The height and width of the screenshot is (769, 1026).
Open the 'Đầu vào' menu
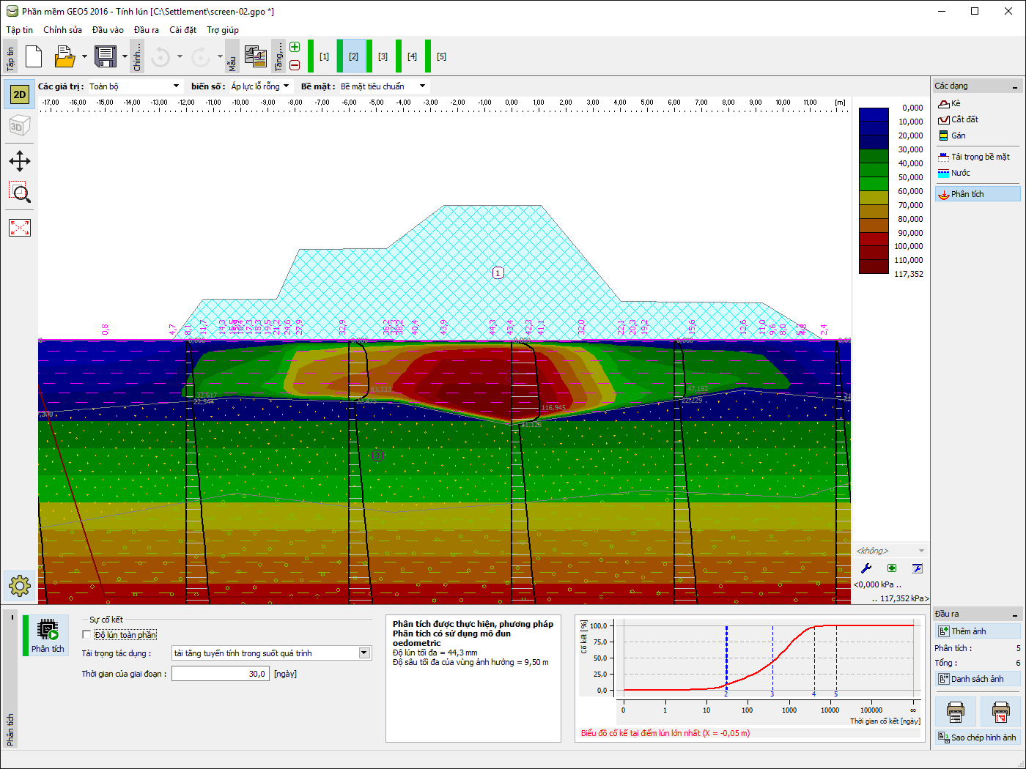click(x=108, y=30)
